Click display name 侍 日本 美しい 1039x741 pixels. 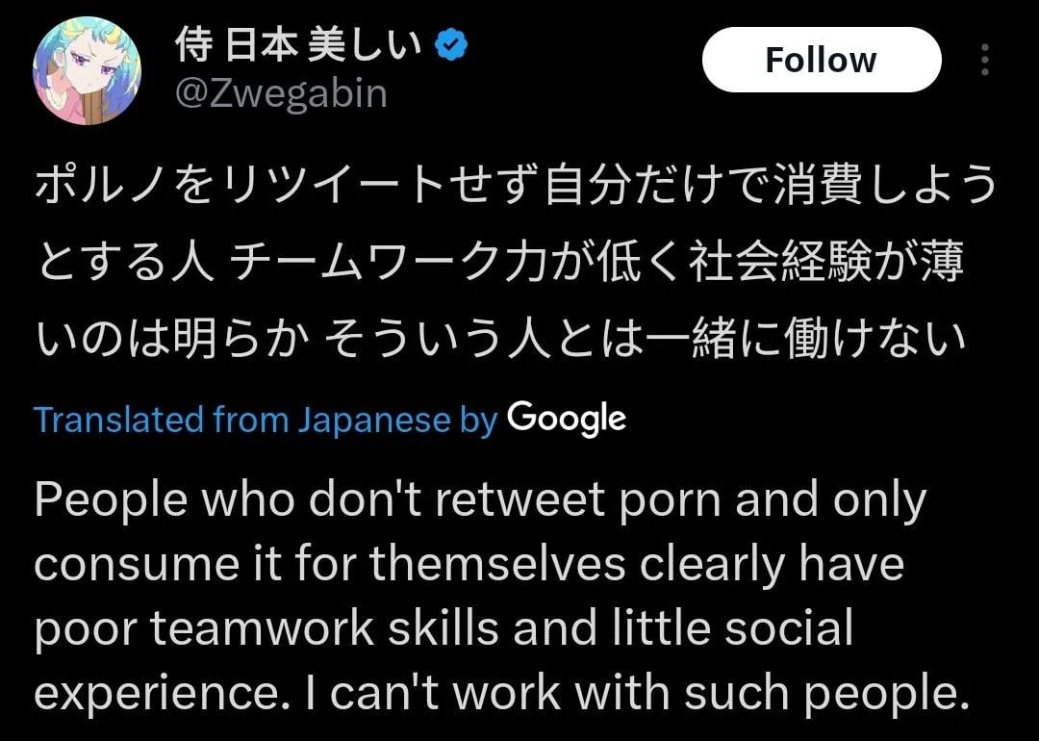[298, 45]
